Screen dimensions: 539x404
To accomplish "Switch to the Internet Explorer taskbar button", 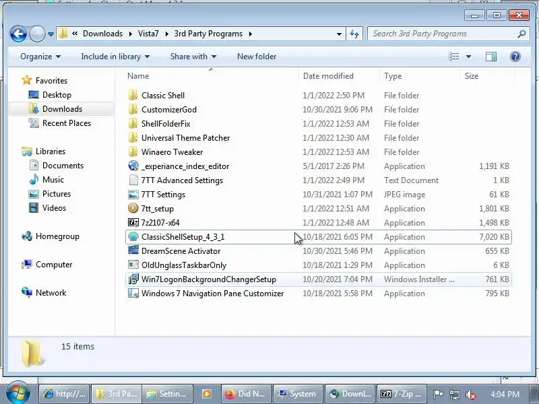I will click(x=64, y=394).
